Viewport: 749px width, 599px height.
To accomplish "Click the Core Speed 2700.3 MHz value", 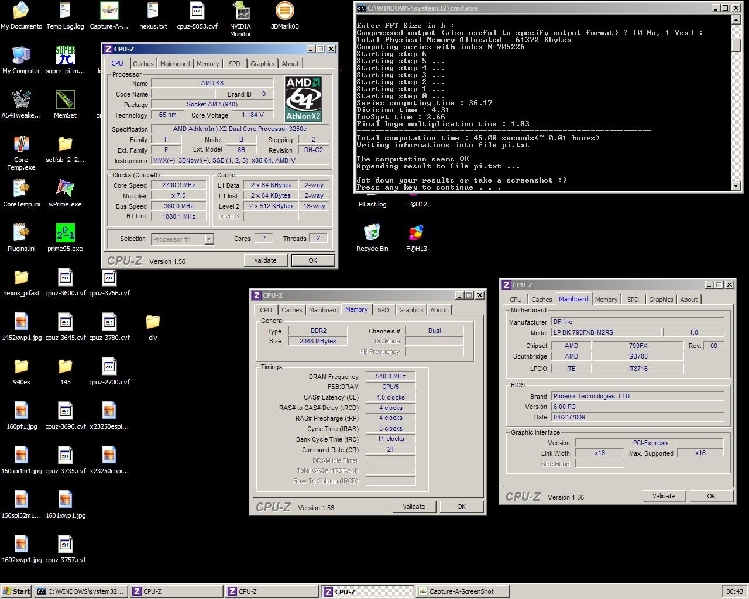I will [178, 185].
